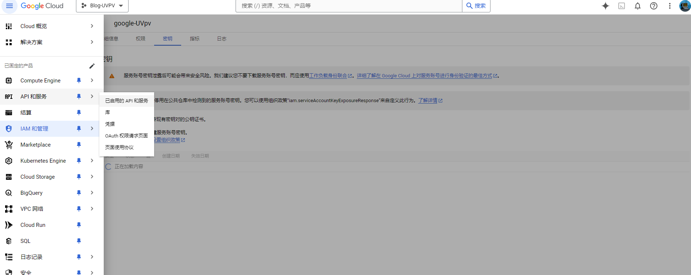Open the Blog-UVPV project selector
691x275 pixels.
[x=102, y=6]
